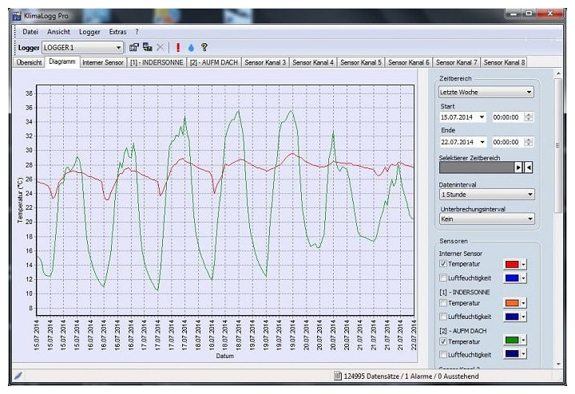Uncheck Interner Sensor Temperatur checkbox

(x=444, y=264)
